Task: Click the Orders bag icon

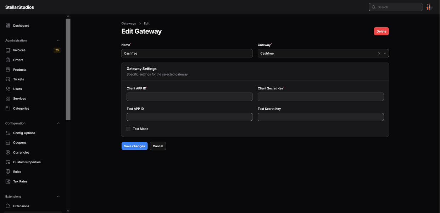Action: (x=8, y=60)
